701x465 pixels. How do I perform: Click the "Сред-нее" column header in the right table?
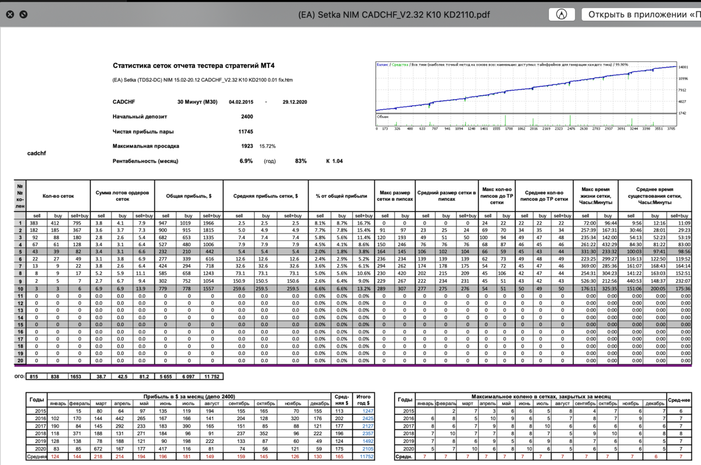click(x=679, y=400)
